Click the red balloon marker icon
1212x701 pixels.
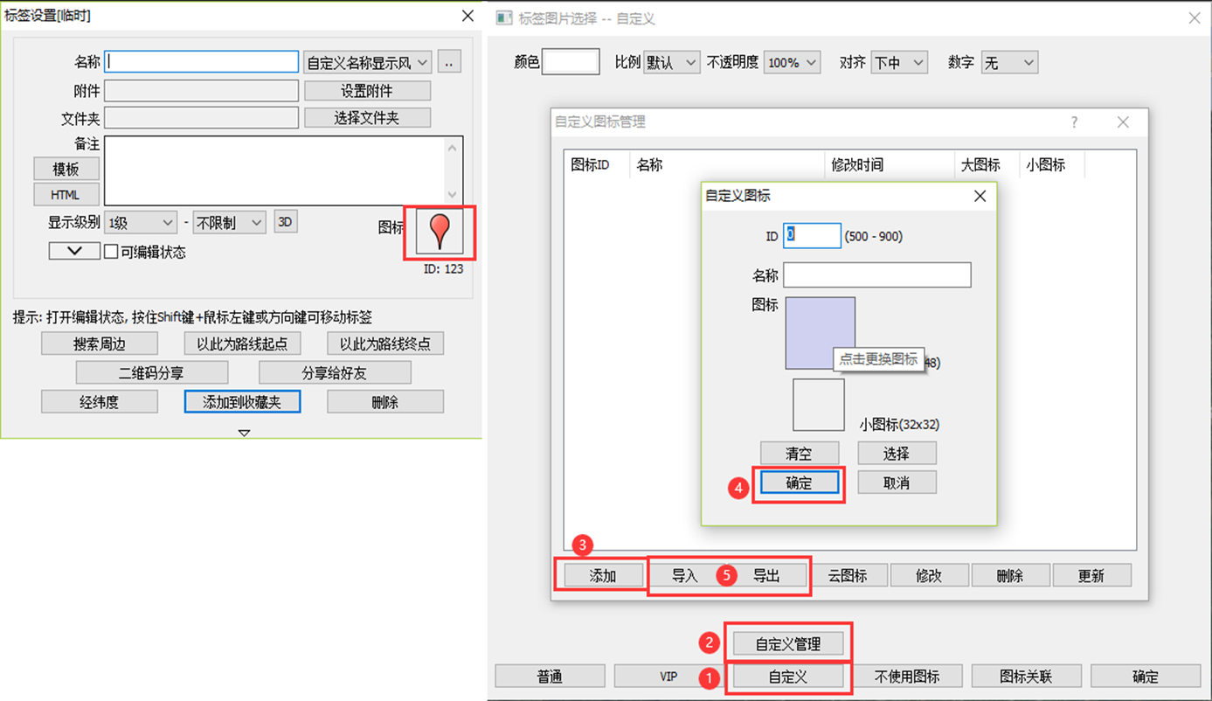440,232
